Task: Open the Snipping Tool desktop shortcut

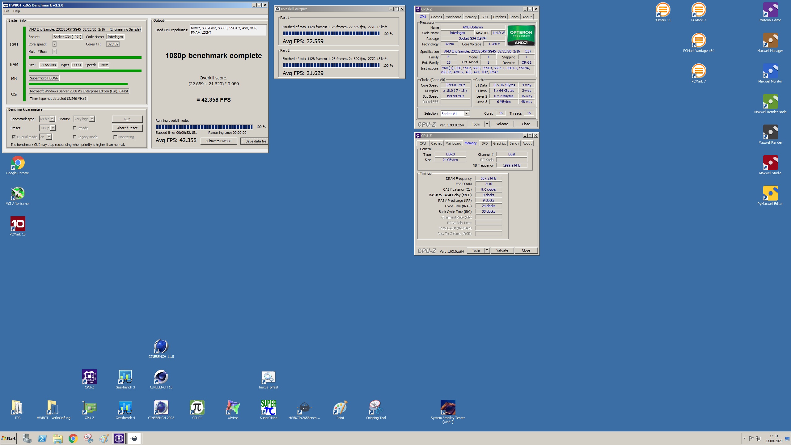Action: tap(376, 410)
